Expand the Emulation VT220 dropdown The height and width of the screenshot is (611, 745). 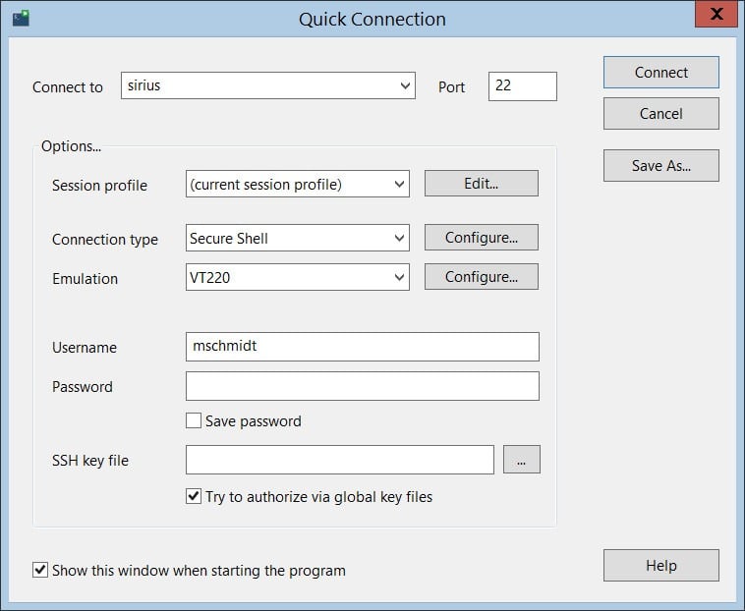pos(398,278)
